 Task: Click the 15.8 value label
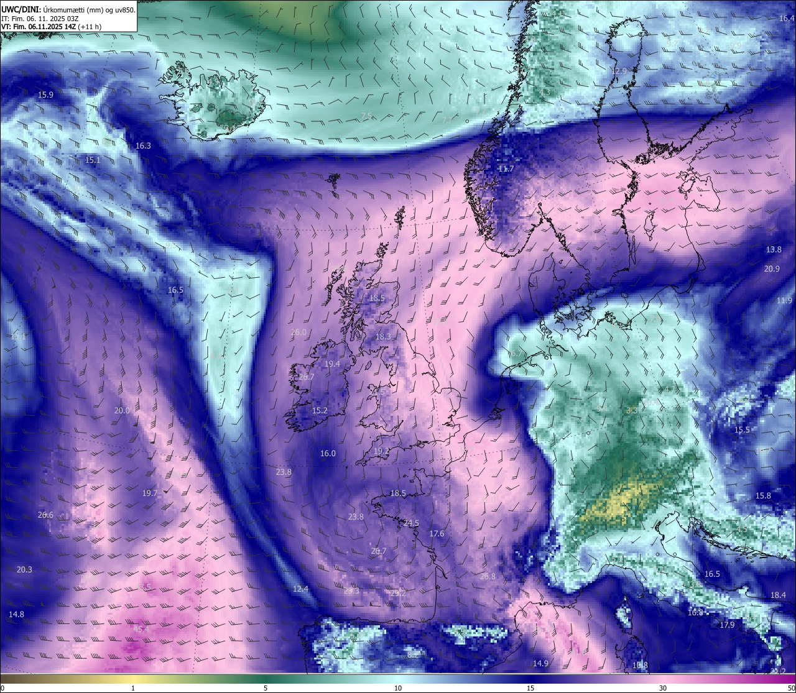[763, 496]
